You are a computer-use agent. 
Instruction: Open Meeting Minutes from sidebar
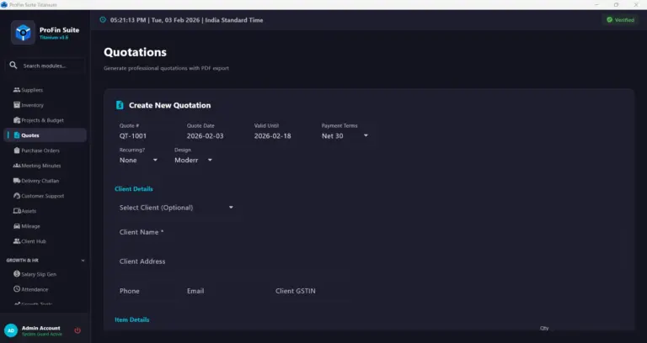coord(41,166)
